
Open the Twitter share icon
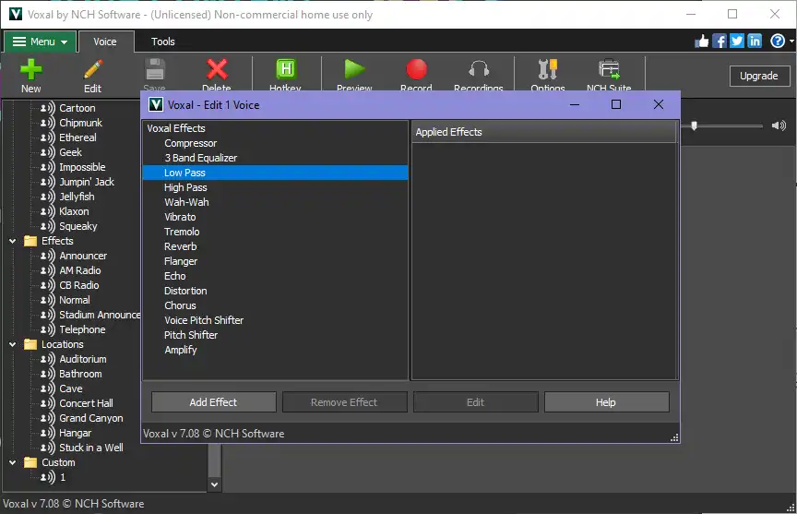[x=737, y=42]
